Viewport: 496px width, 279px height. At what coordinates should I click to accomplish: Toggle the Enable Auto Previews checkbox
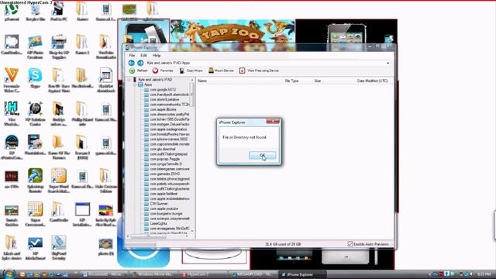pyautogui.click(x=350, y=244)
